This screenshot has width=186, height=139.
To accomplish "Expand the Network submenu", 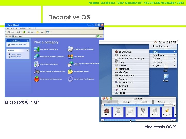I will [x=163, y=62].
